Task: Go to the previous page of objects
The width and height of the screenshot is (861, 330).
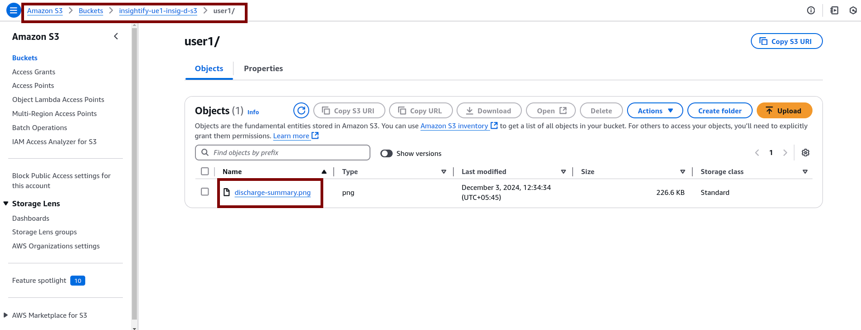Action: coord(757,153)
